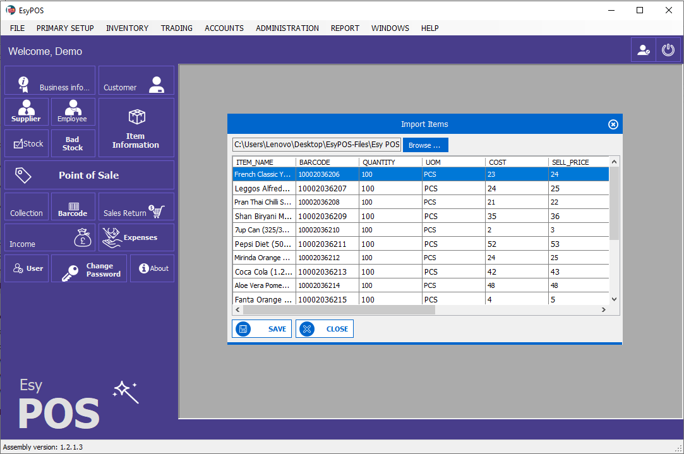Image resolution: width=684 pixels, height=454 pixels.
Task: Open the Employee tile
Action: pyautogui.click(x=73, y=112)
